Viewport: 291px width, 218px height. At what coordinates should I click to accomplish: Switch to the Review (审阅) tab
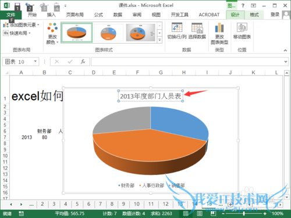click(137, 15)
